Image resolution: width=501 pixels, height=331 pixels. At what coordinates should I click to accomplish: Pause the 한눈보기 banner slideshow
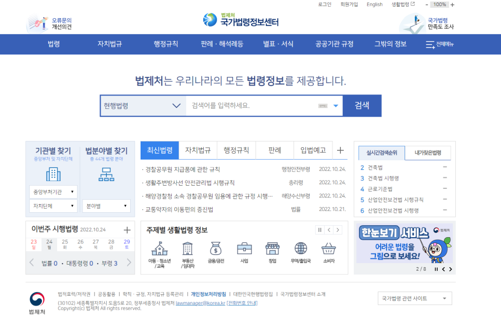coord(436,269)
